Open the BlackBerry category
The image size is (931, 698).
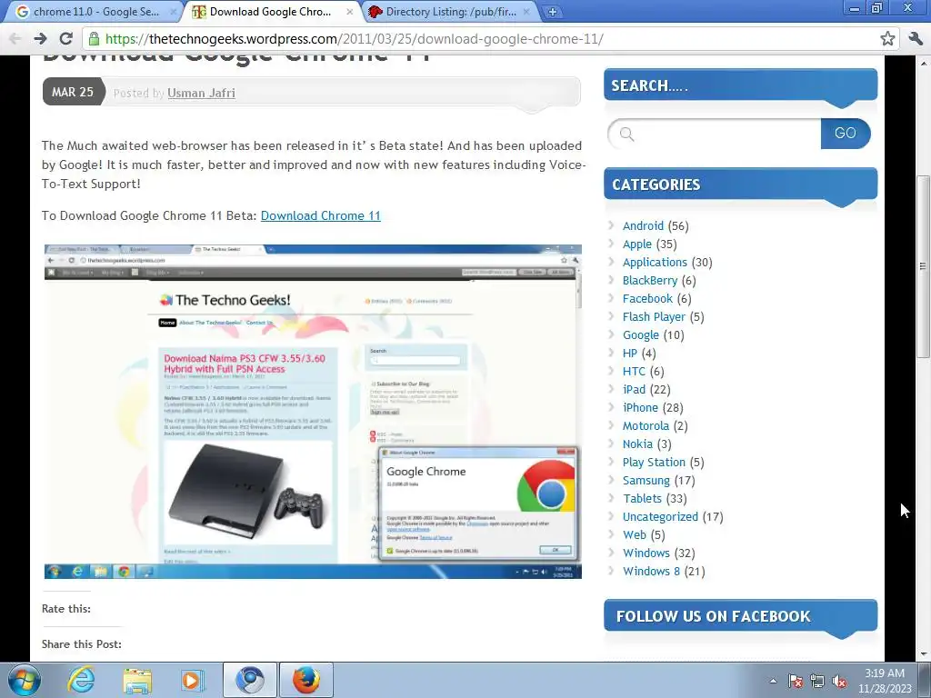(650, 281)
